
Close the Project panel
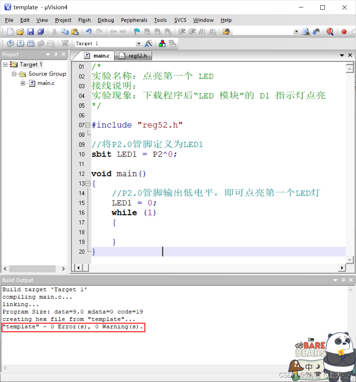tap(63, 54)
